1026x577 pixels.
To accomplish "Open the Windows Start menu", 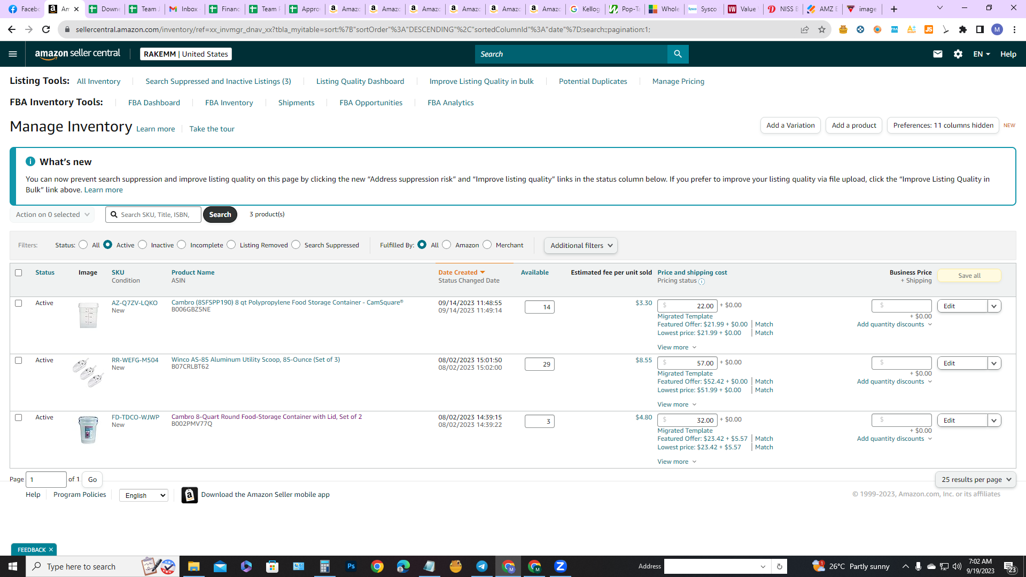I will coord(13,566).
